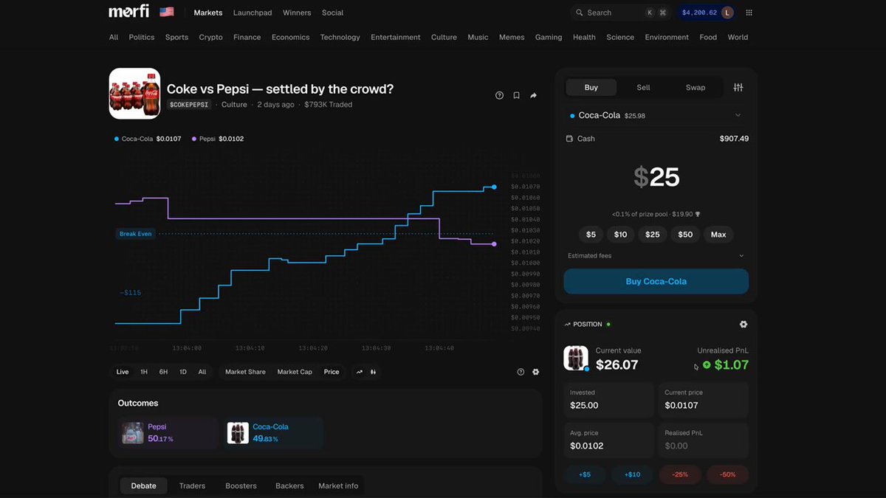
Task: Set chart range to Live
Action: coord(123,372)
